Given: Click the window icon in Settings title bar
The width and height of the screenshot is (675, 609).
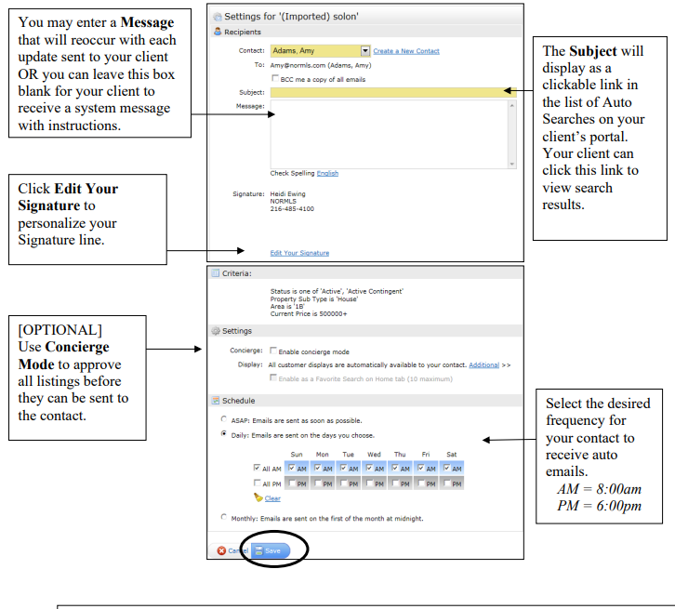Looking at the screenshot, I should tap(218, 17).
